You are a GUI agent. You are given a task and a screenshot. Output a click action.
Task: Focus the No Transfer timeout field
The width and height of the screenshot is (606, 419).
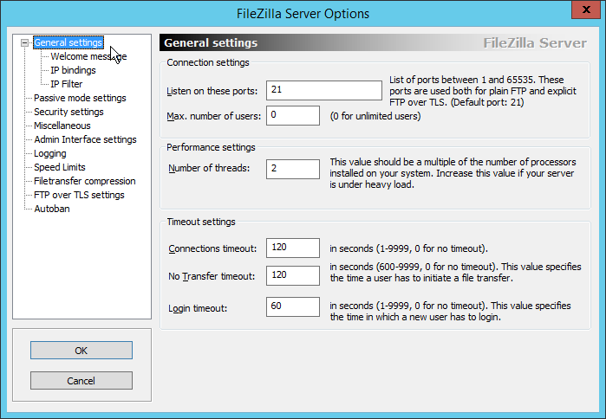pyautogui.click(x=293, y=275)
